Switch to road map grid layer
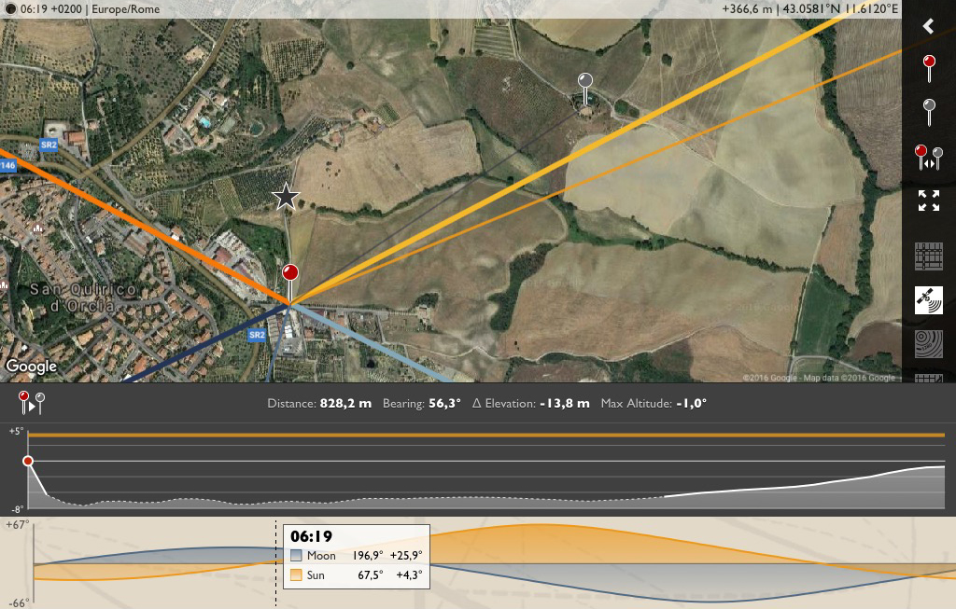 [x=929, y=256]
